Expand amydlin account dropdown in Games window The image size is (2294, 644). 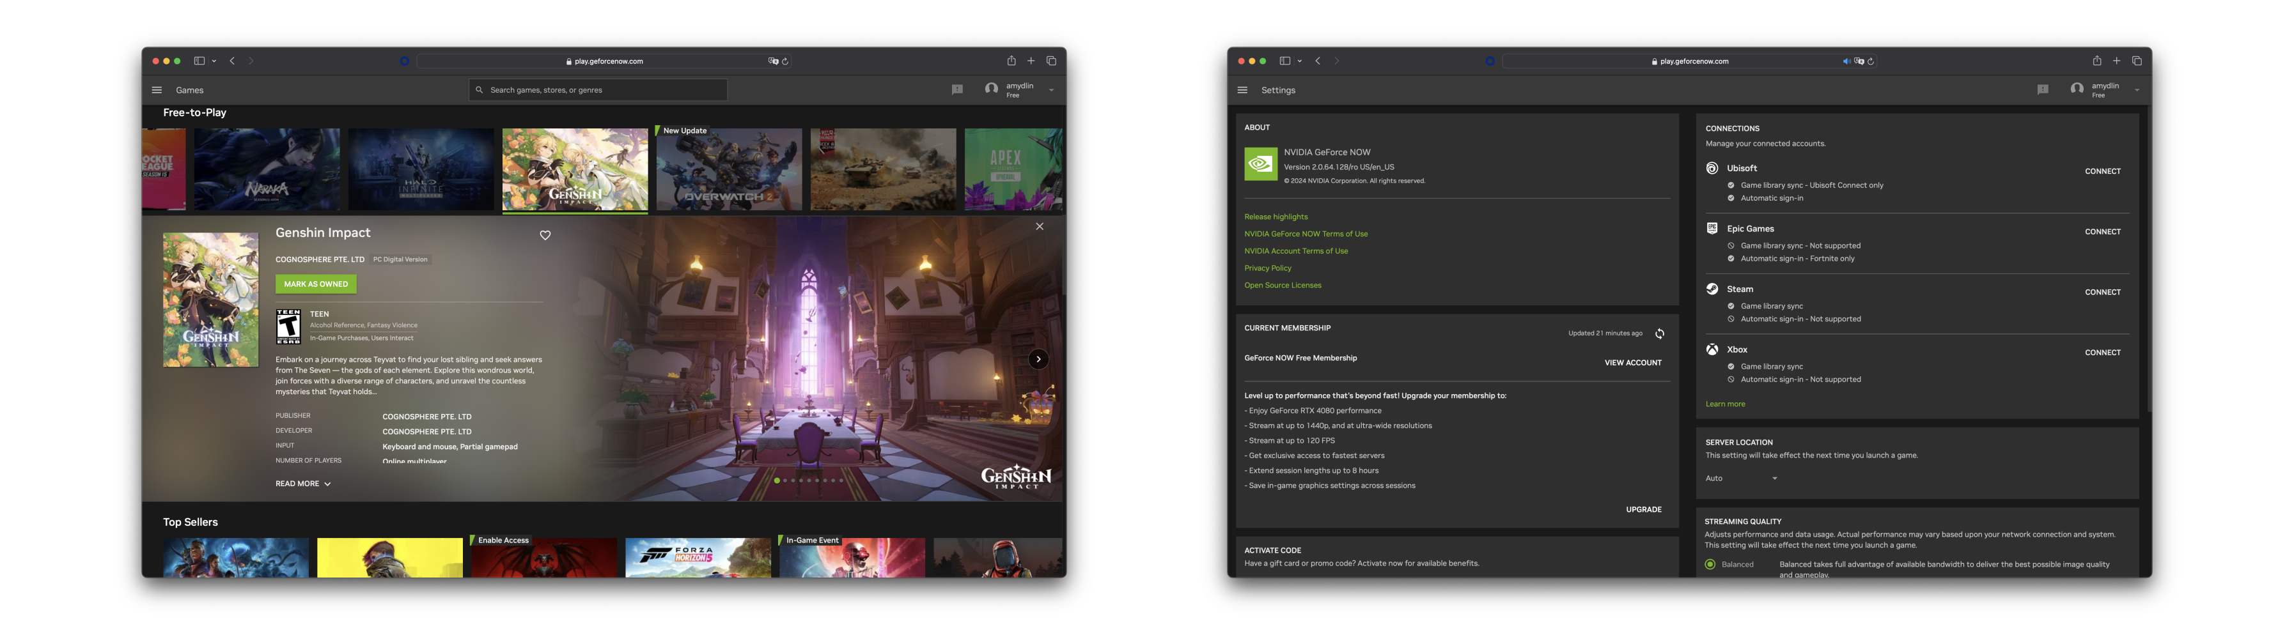(x=1052, y=90)
